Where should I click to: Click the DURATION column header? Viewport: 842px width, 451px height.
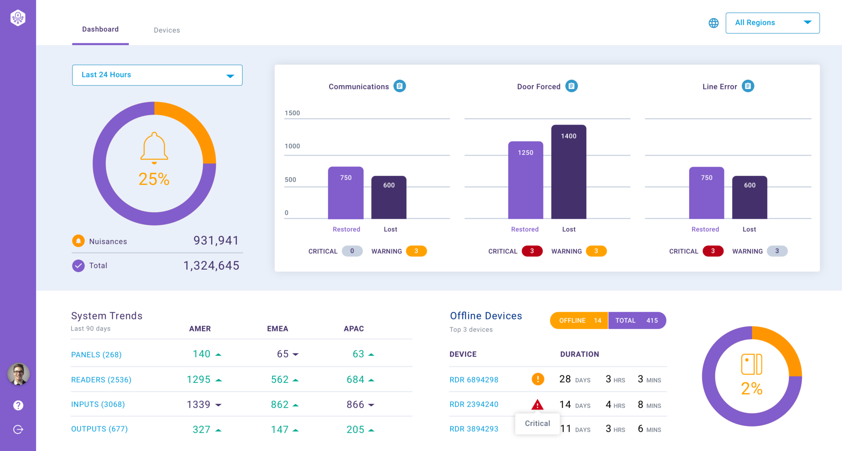(x=580, y=354)
